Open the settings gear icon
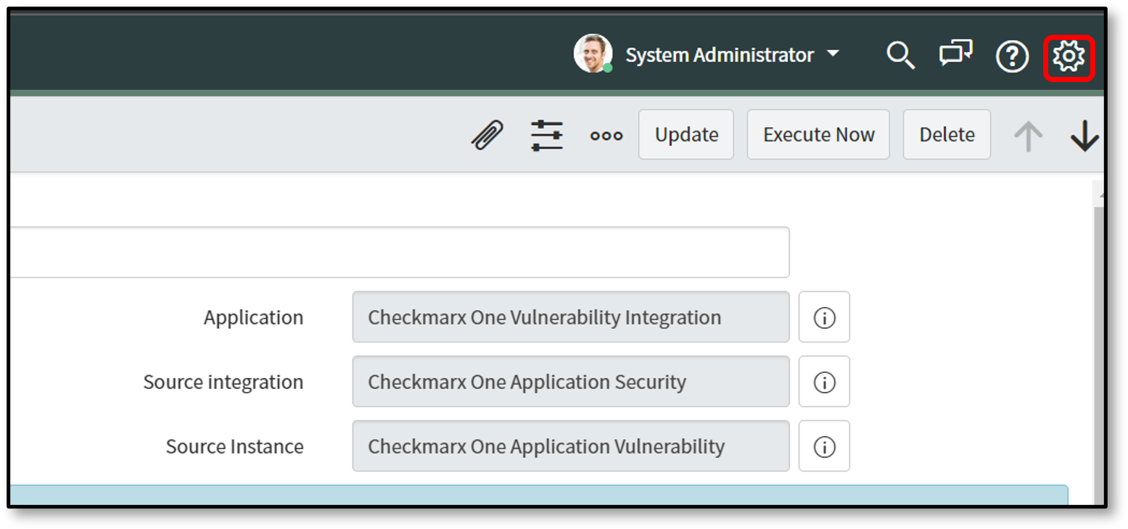This screenshot has width=1128, height=529. [x=1069, y=57]
